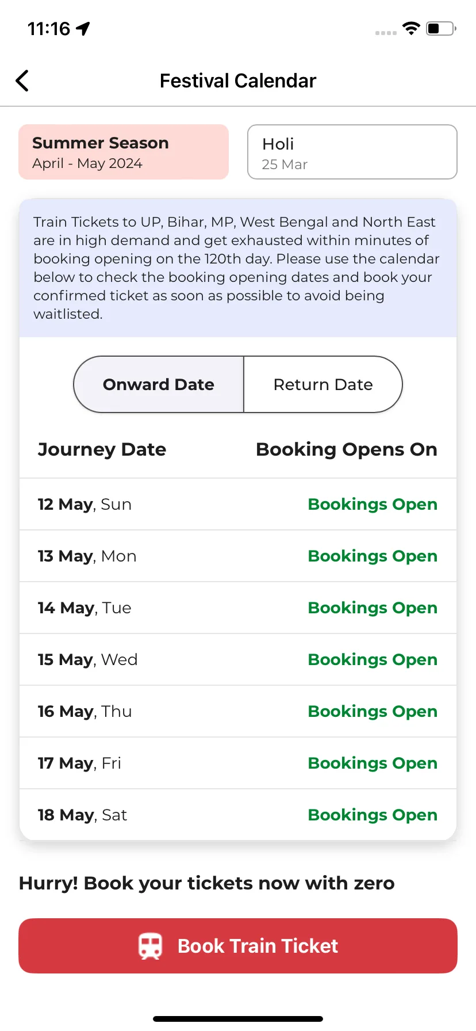Open Bookings Open for 12 May
The width and height of the screenshot is (476, 1031).
(x=373, y=504)
